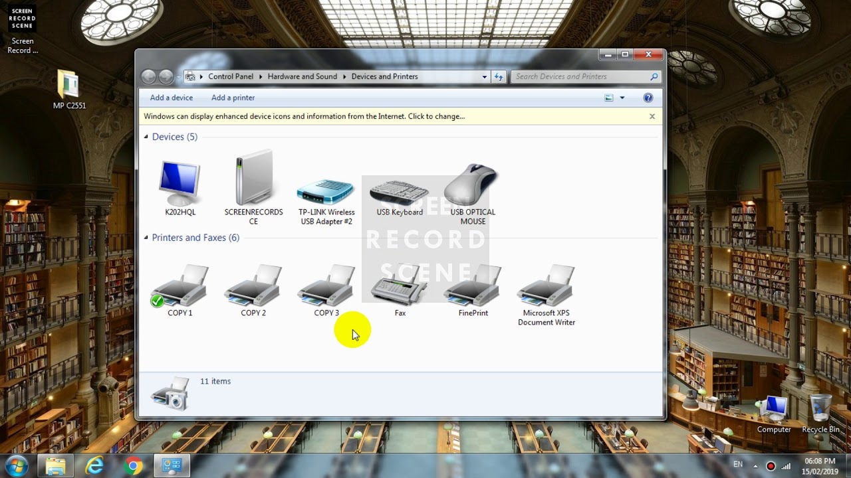The width and height of the screenshot is (851, 478).
Task: Select the FinePrint printer
Action: (473, 290)
